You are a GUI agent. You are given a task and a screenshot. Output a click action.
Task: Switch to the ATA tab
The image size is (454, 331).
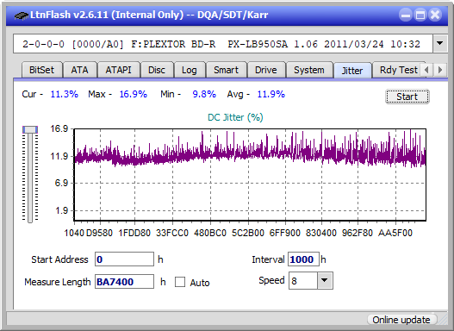point(79,70)
